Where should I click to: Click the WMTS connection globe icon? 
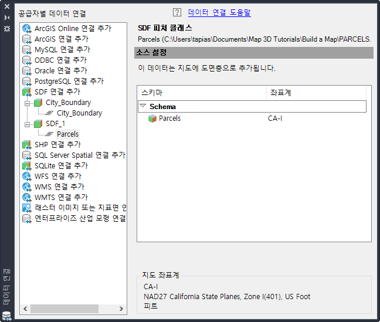(x=26, y=198)
